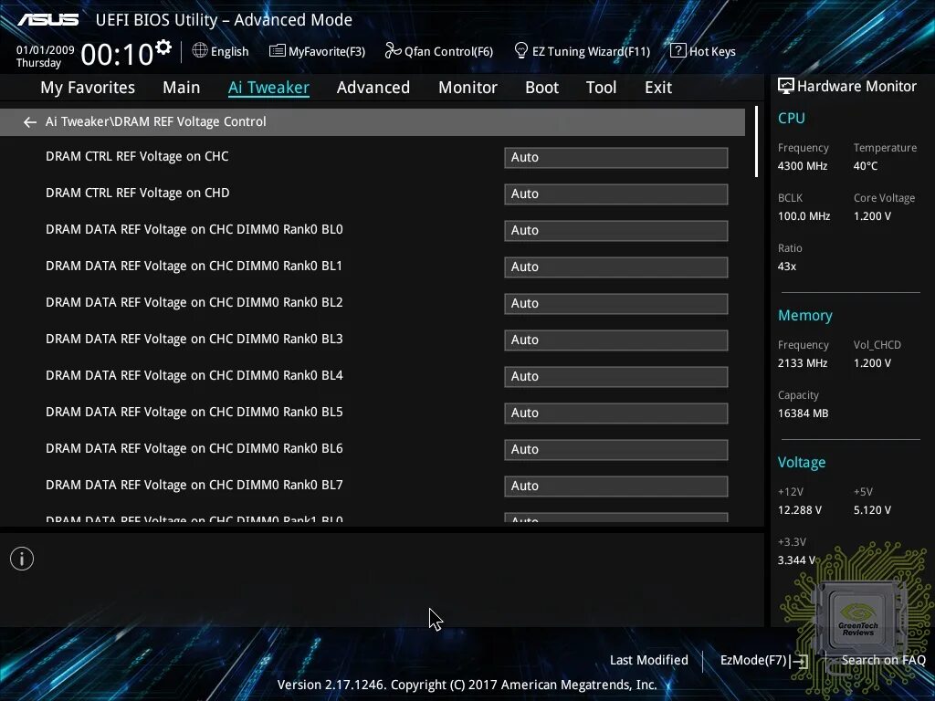Viewport: 935px width, 701px height.
Task: Click Last Modified
Action: click(x=649, y=660)
